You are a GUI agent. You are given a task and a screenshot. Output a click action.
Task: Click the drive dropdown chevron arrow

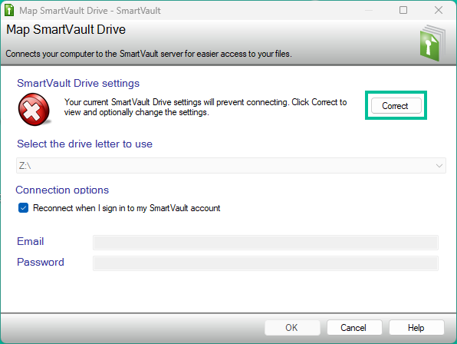[x=439, y=166]
